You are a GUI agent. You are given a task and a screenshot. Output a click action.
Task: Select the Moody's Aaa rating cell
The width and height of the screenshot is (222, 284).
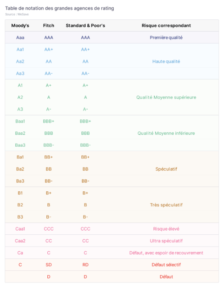point(20,38)
